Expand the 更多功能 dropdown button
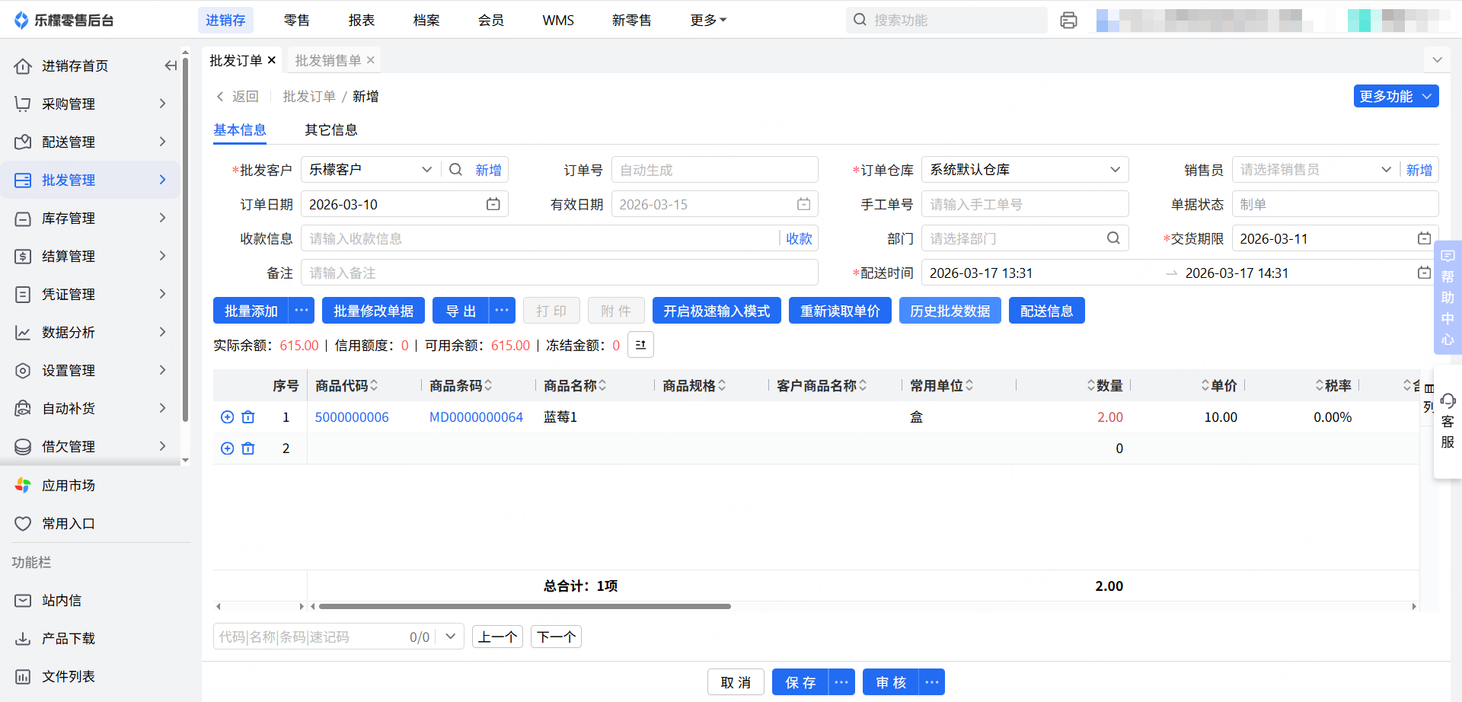Viewport: 1462px width, 702px height. [1395, 97]
